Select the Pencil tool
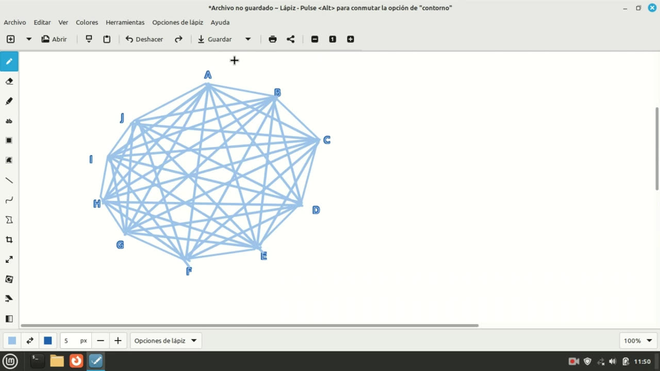This screenshot has width=660, height=371. pyautogui.click(x=9, y=61)
